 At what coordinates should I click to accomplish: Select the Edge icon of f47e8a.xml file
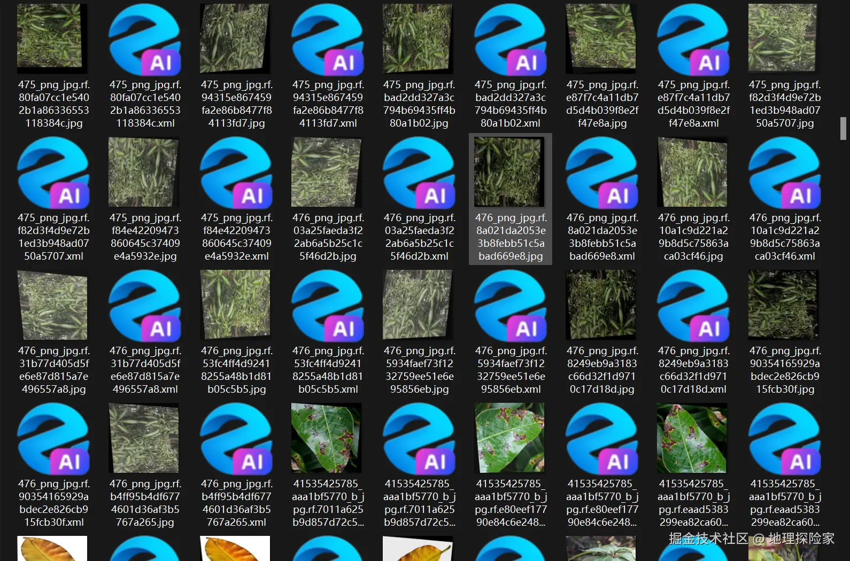pyautogui.click(x=693, y=39)
